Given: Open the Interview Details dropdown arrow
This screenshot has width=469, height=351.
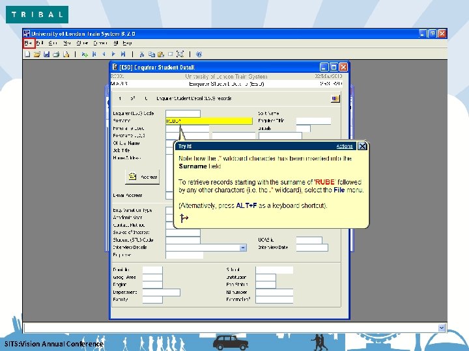Looking at the screenshot, I should 243,248.
